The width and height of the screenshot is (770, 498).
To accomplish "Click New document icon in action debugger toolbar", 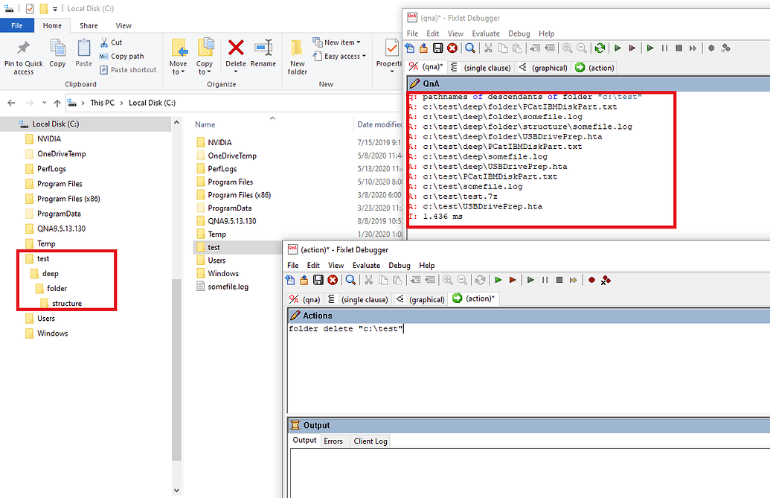I will click(290, 280).
